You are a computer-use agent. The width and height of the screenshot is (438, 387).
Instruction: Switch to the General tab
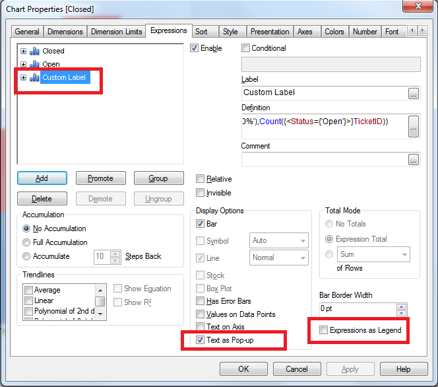click(27, 32)
